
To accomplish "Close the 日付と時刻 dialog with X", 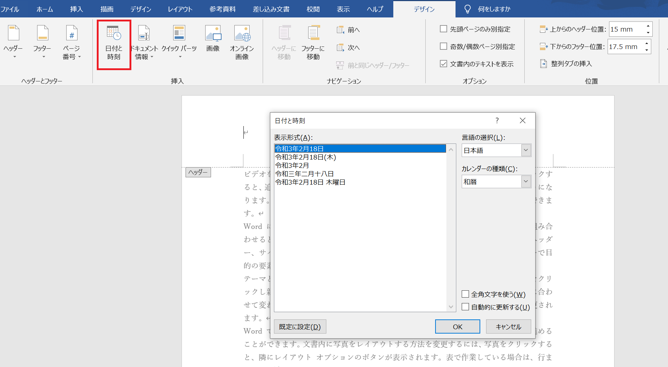I will (522, 120).
